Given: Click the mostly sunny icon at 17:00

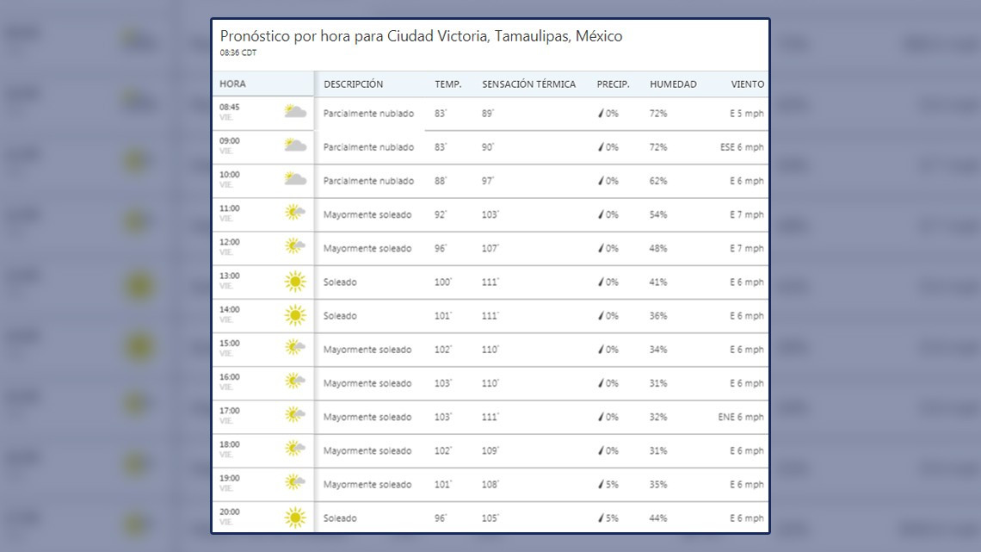Looking at the screenshot, I should pos(293,417).
